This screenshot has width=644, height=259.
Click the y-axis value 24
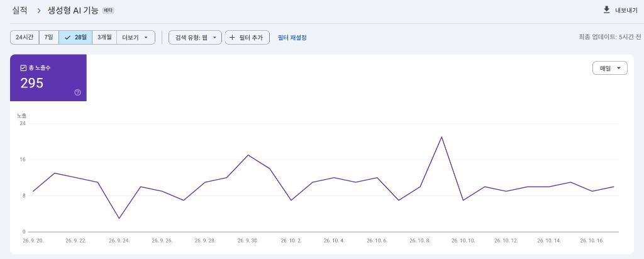(23, 123)
